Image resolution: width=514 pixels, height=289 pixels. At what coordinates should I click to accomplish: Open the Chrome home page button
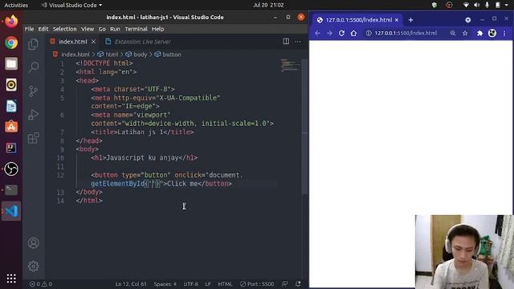(353, 33)
